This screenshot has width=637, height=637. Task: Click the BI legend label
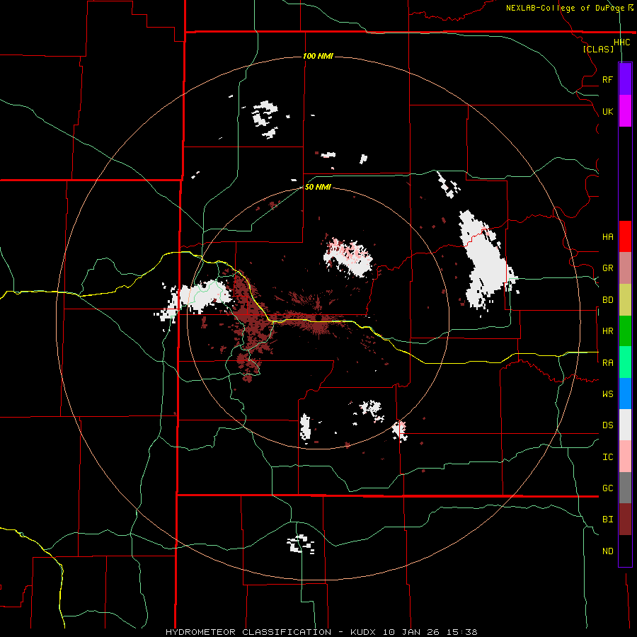coord(607,520)
